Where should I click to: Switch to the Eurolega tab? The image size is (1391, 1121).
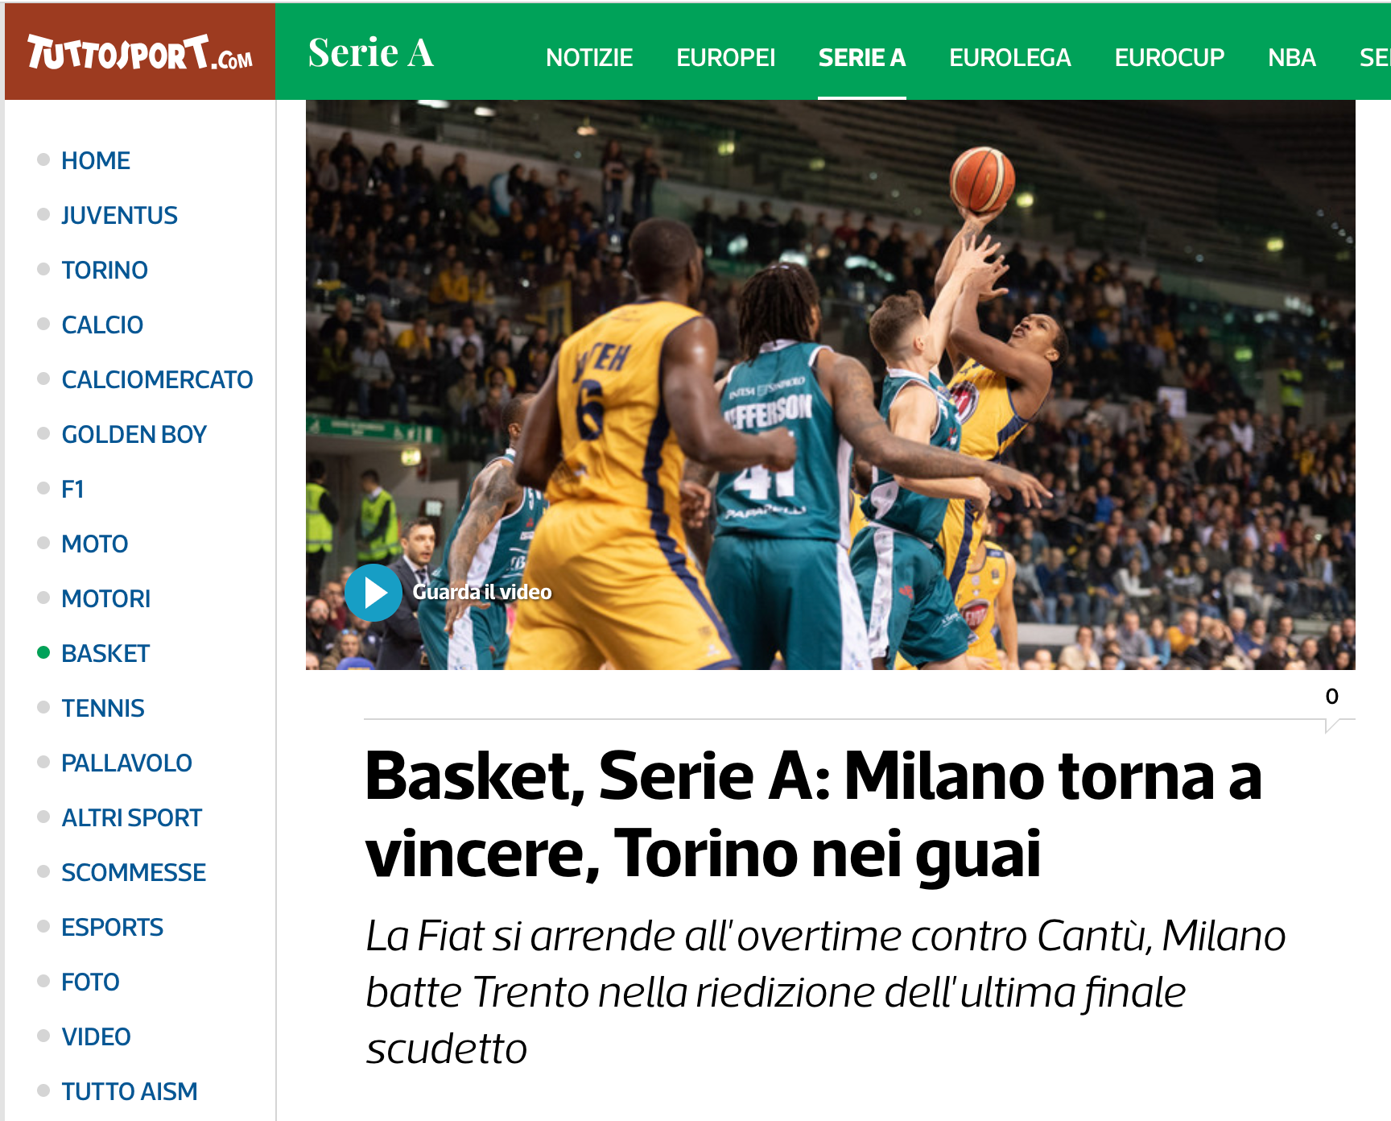click(1010, 58)
